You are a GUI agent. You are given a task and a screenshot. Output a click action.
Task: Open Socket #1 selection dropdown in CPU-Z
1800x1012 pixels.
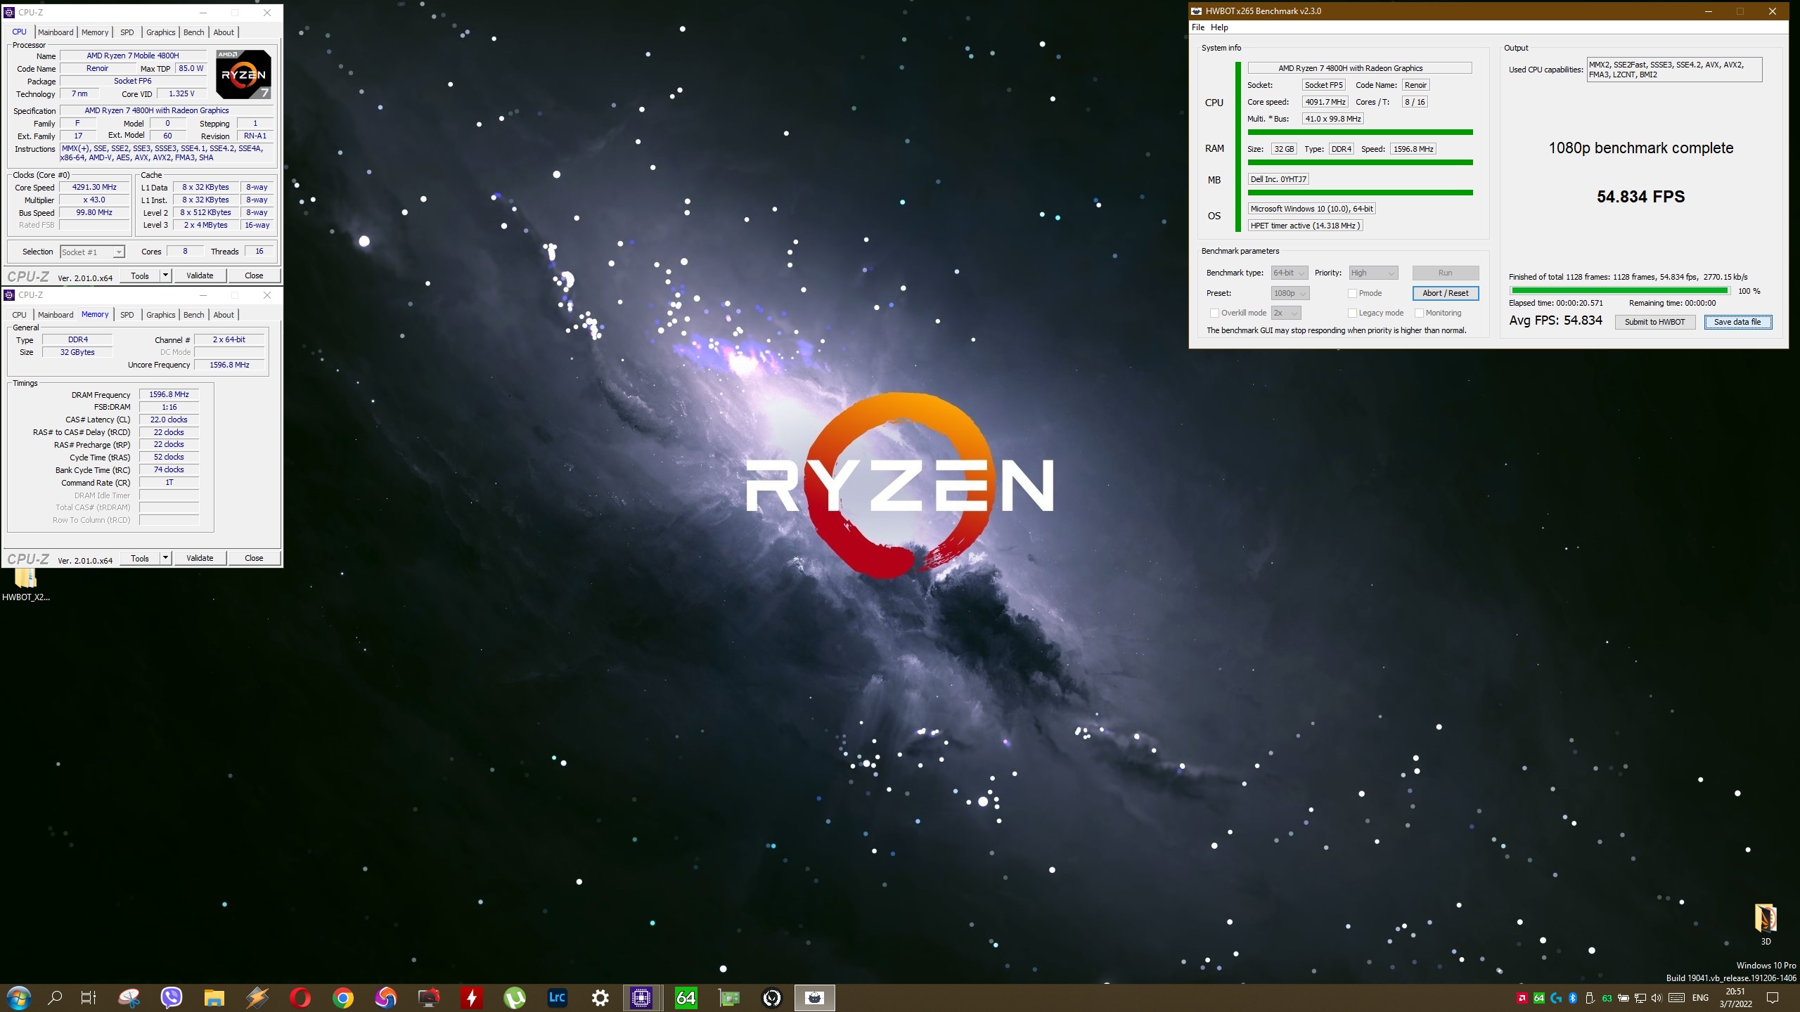(x=92, y=252)
